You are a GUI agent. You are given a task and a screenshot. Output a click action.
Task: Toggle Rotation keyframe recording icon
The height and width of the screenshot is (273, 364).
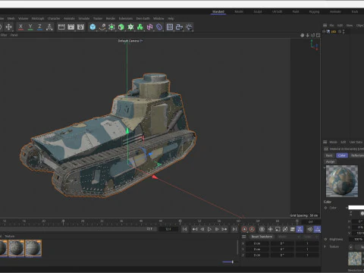(285, 229)
